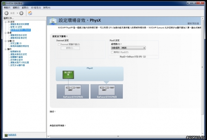Image resolution: width=207 pixels, height=140 pixels.
Task: Go to the Home page icon
Action: (30, 13)
